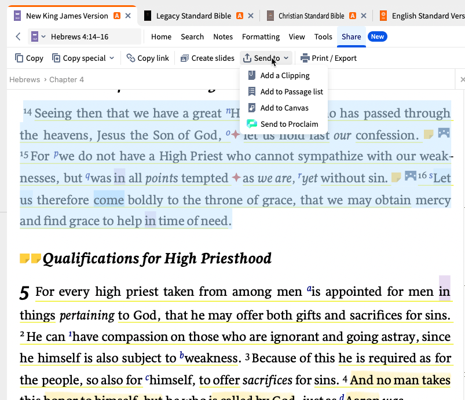Switch to the Formatting tab
465x400 pixels.
[261, 37]
